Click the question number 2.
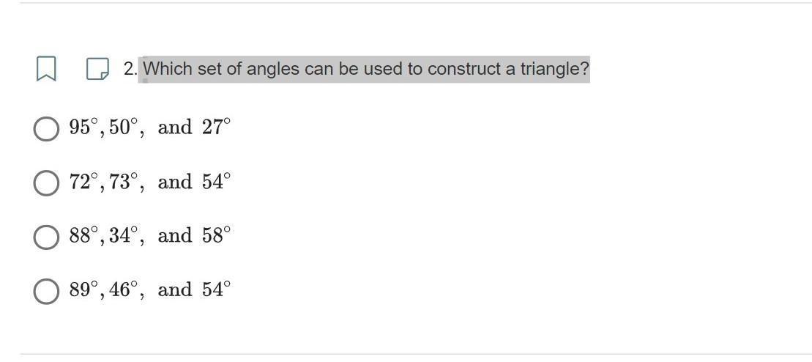 (x=130, y=69)
